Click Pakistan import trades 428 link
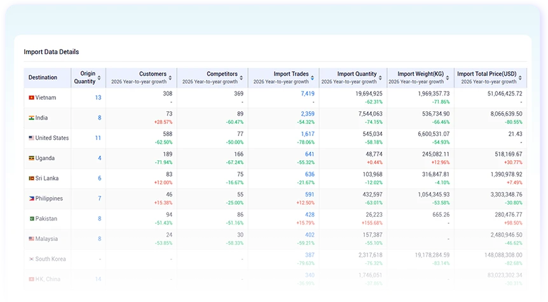This screenshot has width=548, height=302. pyautogui.click(x=310, y=215)
